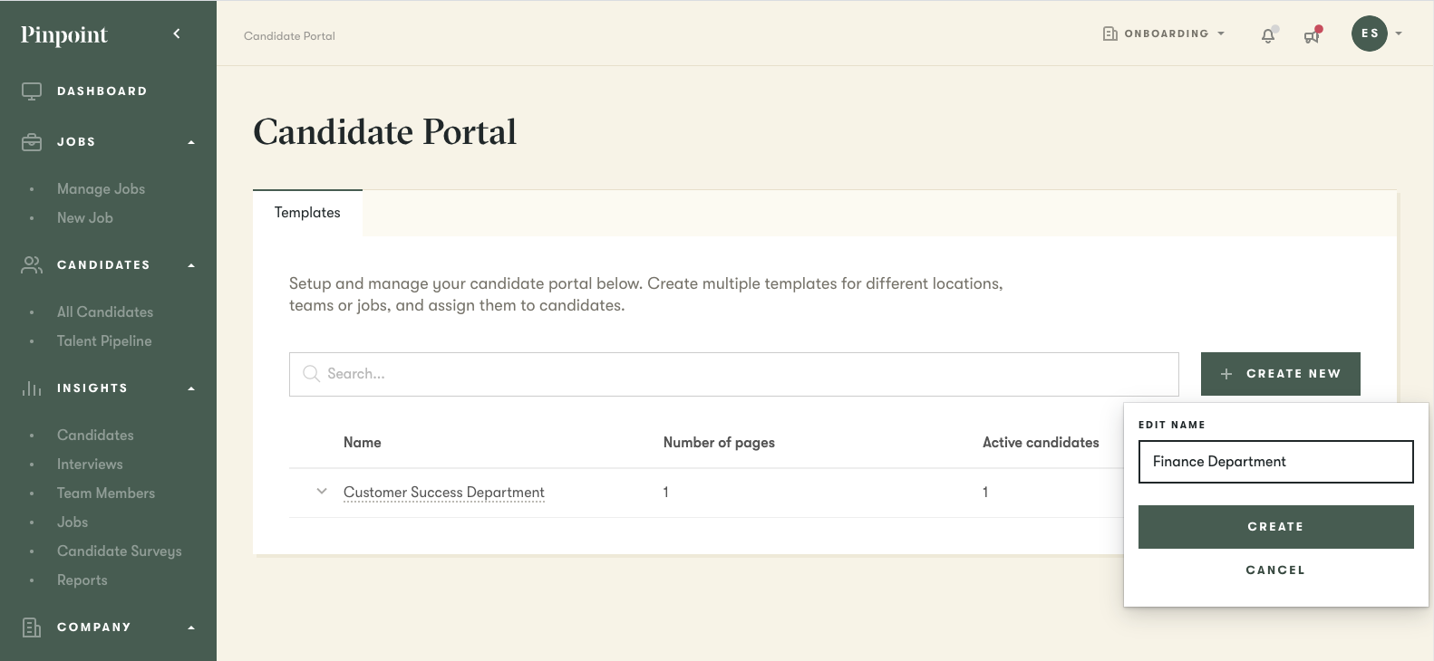Viewport: 1434px width, 661px height.
Task: Select the Templates tab
Action: (307, 213)
